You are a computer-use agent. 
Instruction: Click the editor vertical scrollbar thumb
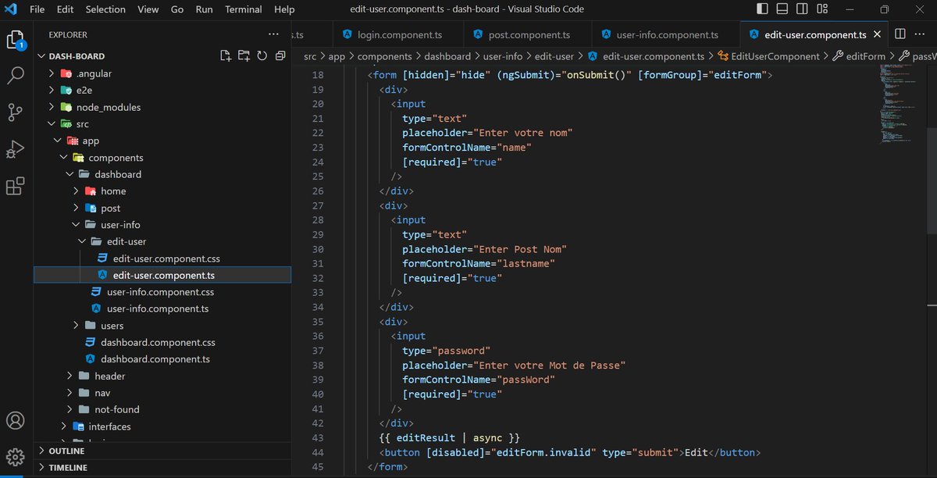tap(932, 180)
